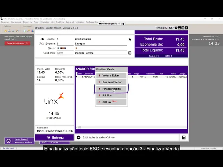223x167 pixels.
Task: Open the Relatórios menu
Action: coord(45,22)
